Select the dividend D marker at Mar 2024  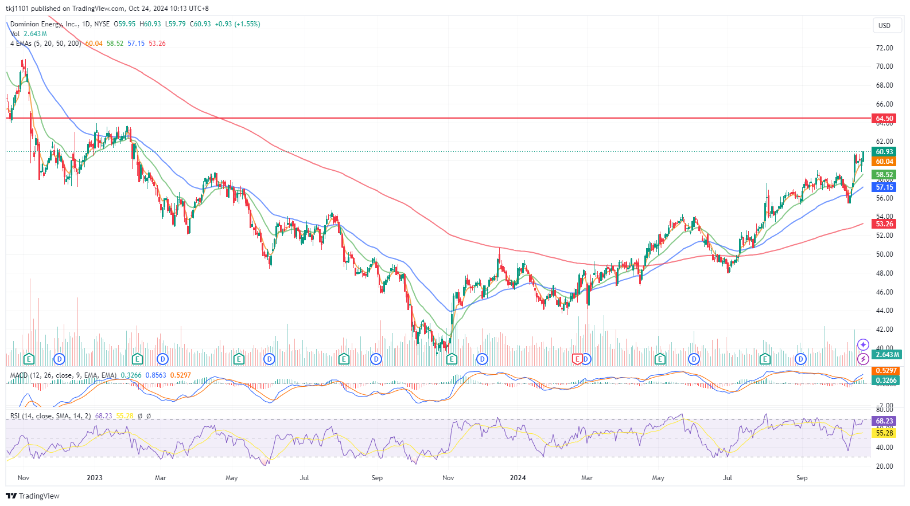coord(586,359)
